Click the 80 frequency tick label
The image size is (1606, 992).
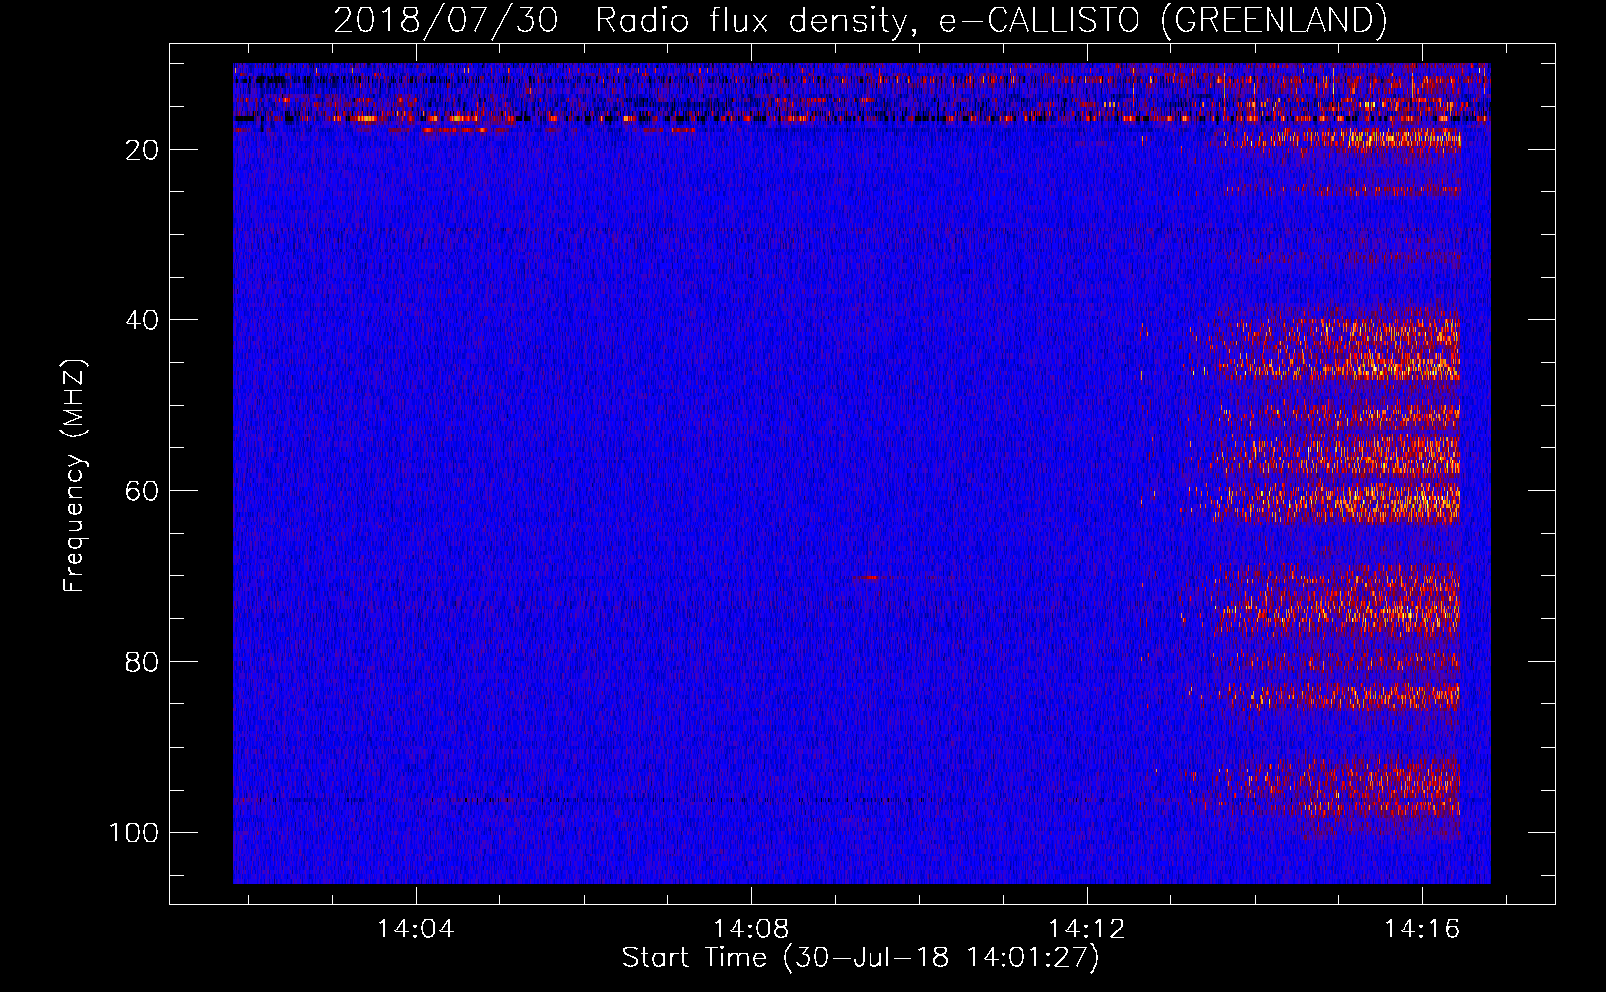point(142,662)
